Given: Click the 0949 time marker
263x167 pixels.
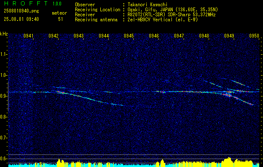Looking at the screenshot, I should click(229, 36).
